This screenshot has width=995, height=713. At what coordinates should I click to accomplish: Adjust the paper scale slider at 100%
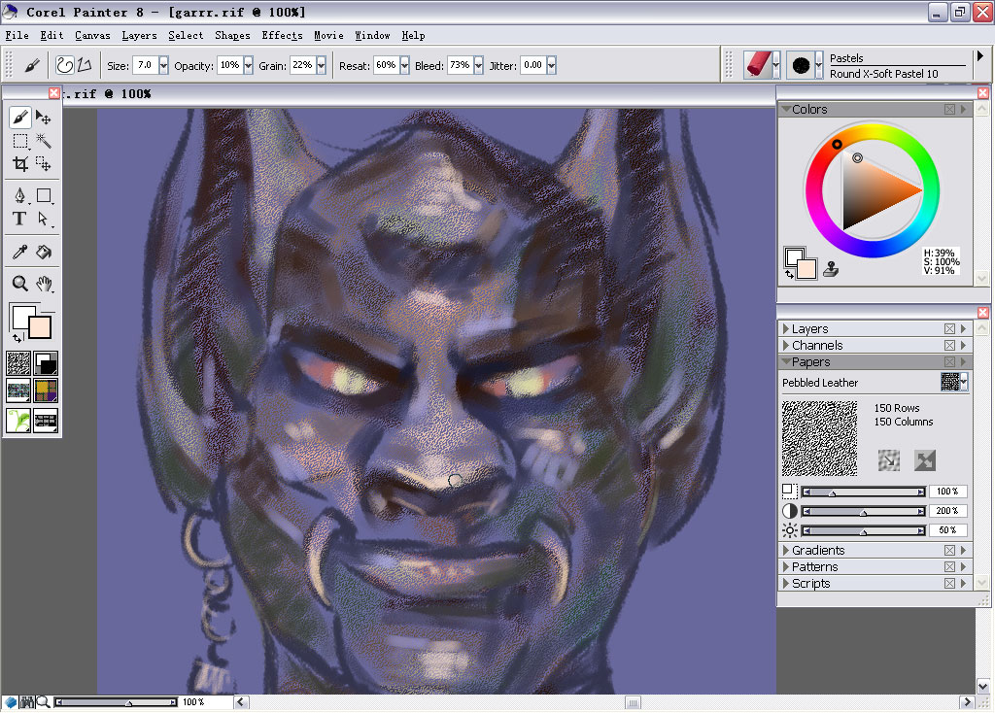863,492
